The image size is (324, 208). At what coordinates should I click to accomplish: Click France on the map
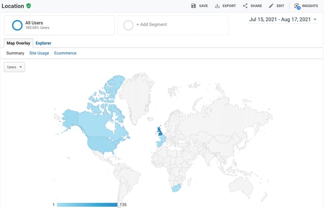(162, 139)
